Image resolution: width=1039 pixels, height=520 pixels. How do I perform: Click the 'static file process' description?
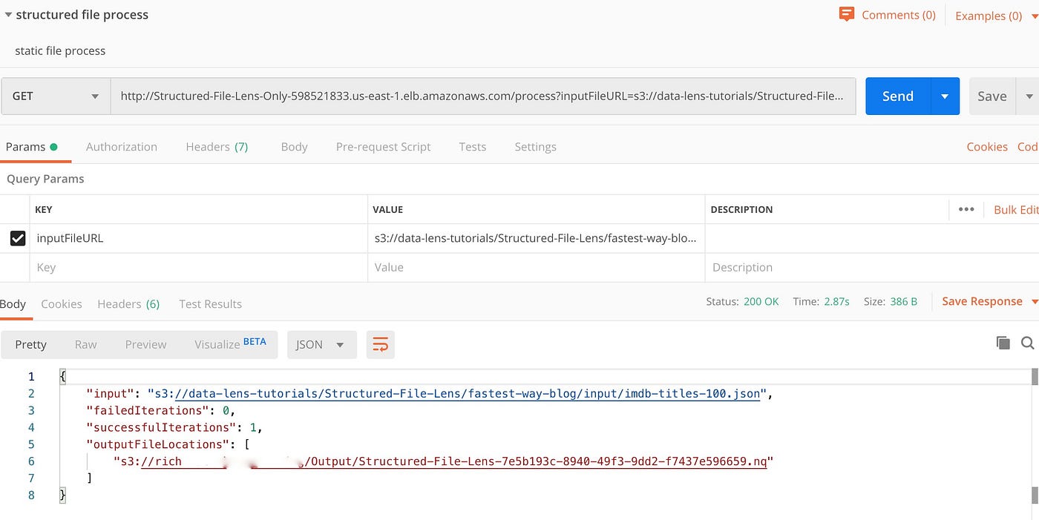[x=60, y=51]
